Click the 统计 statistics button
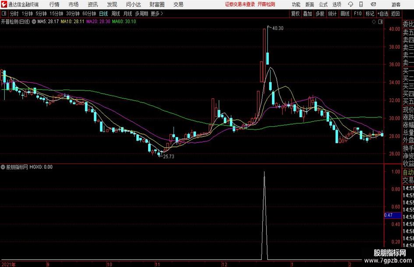The height and width of the screenshot is (267, 414). [332, 14]
